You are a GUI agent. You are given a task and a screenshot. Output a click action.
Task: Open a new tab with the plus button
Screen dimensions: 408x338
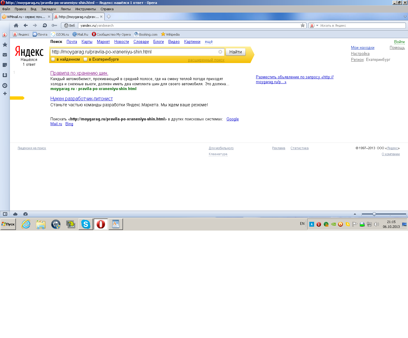tap(109, 17)
